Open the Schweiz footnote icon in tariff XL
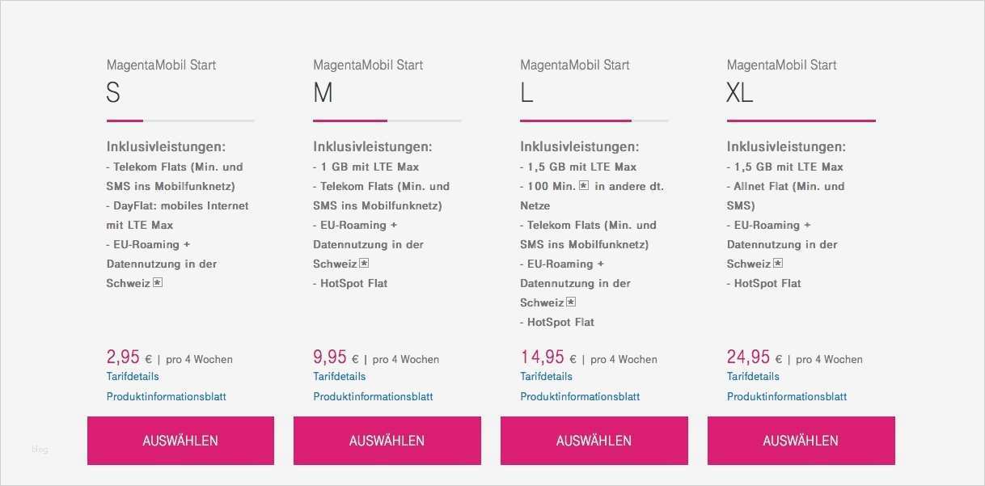Viewport: 985px width, 486px height. pos(778,263)
